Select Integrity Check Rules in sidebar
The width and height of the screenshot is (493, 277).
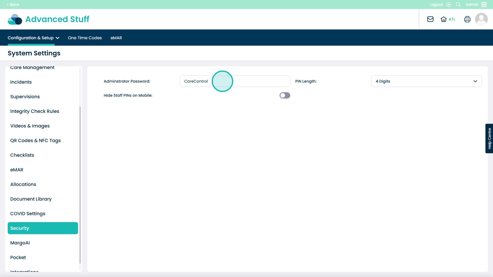(35, 111)
